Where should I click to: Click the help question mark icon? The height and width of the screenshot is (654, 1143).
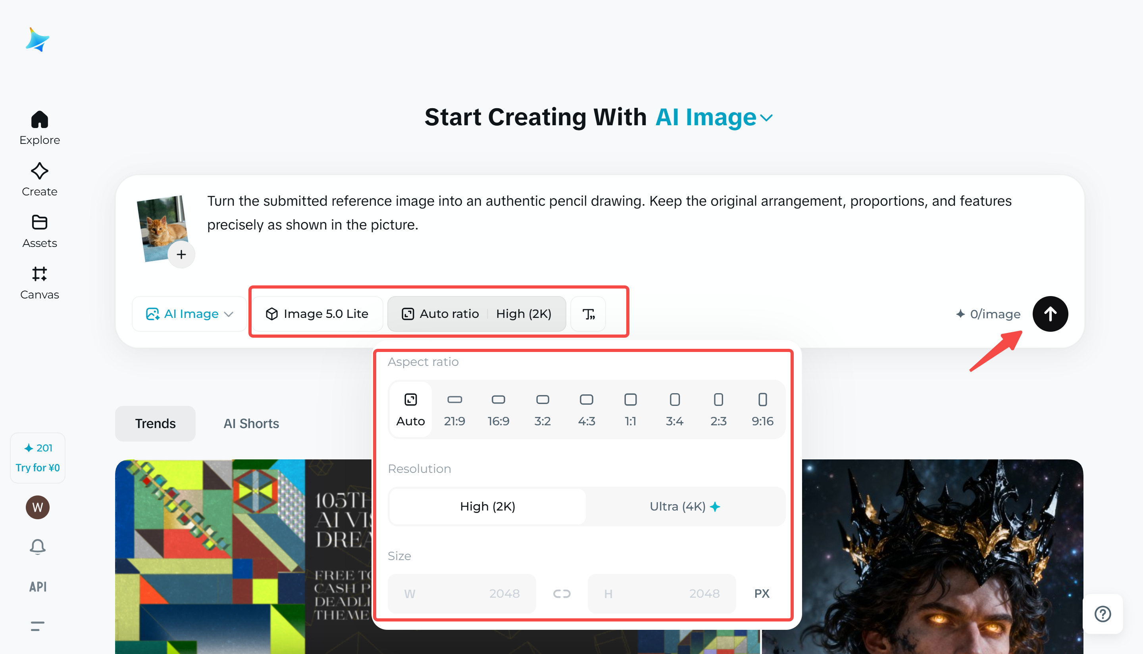click(1103, 614)
